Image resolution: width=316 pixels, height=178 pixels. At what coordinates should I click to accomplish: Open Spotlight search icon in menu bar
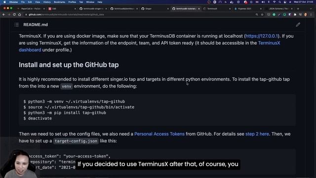[x=280, y=2]
